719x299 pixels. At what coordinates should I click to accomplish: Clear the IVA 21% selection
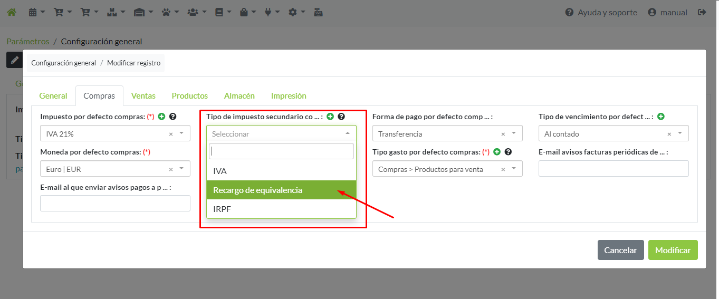[x=171, y=134]
